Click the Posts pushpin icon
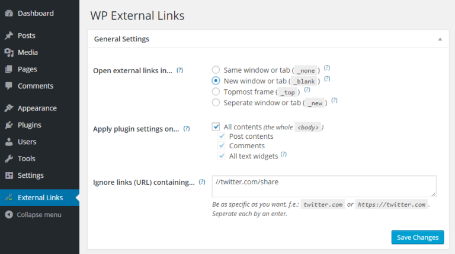The height and width of the screenshot is (254, 455). [x=9, y=35]
